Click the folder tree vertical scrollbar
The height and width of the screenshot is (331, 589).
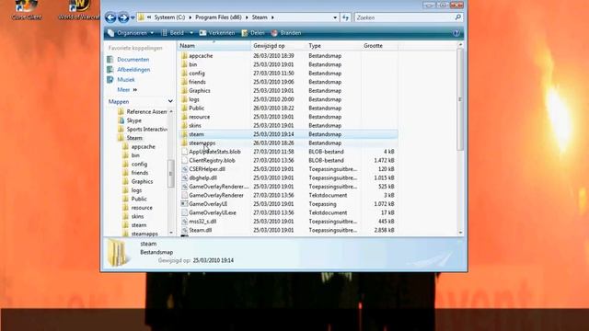(x=171, y=173)
